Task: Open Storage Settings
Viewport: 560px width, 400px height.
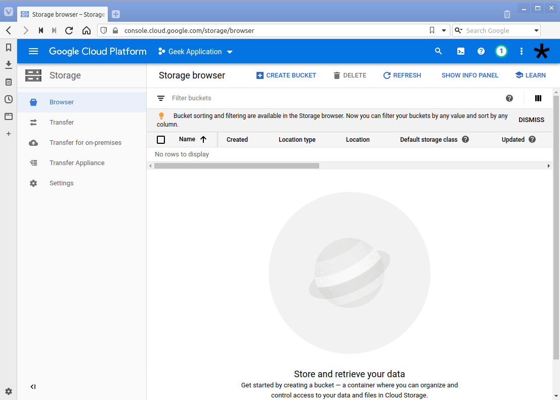Action: pyautogui.click(x=61, y=183)
